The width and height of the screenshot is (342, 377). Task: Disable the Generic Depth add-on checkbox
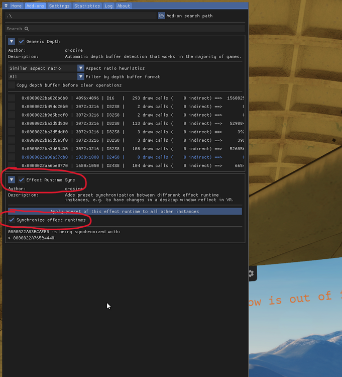click(x=22, y=41)
